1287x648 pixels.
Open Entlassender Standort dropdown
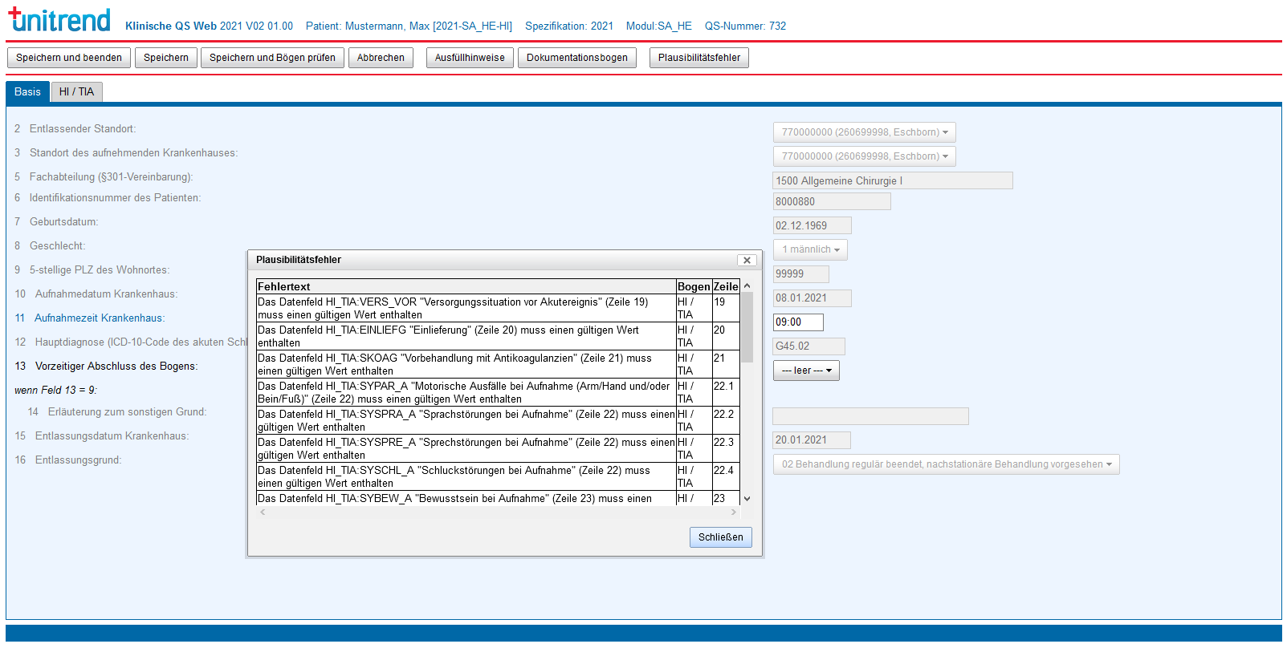(x=864, y=132)
